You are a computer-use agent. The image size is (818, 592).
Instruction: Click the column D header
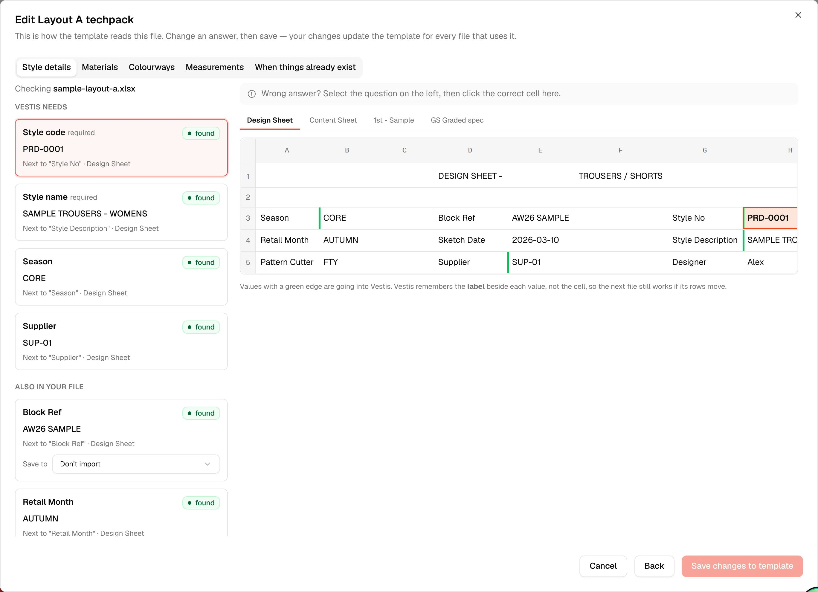click(x=470, y=150)
